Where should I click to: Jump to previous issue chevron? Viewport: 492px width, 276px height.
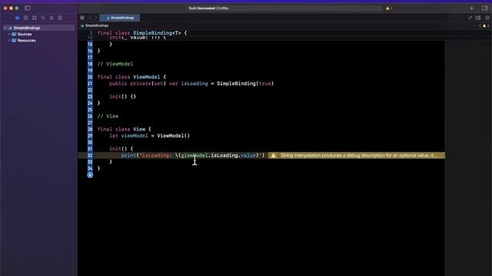[x=480, y=26]
